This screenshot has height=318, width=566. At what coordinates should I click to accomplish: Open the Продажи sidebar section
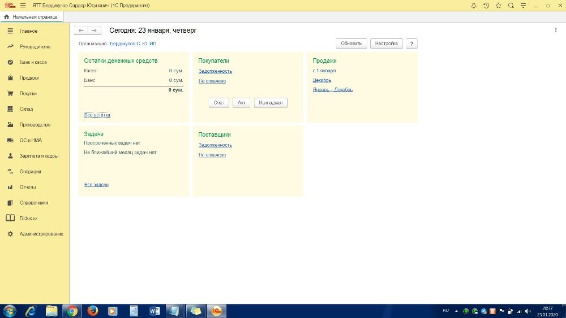[x=29, y=78]
